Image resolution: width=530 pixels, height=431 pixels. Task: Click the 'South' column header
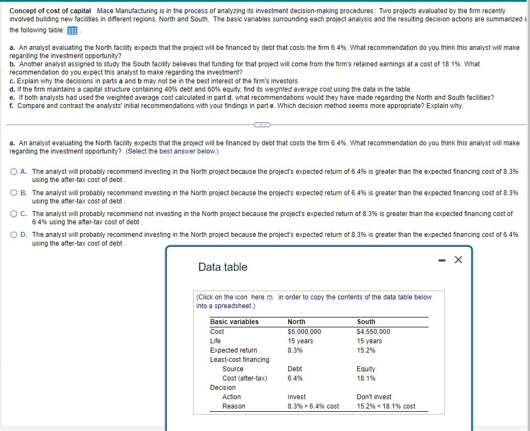(x=366, y=322)
